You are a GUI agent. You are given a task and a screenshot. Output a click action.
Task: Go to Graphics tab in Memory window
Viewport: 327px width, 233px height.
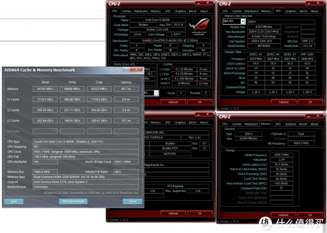point(290,124)
